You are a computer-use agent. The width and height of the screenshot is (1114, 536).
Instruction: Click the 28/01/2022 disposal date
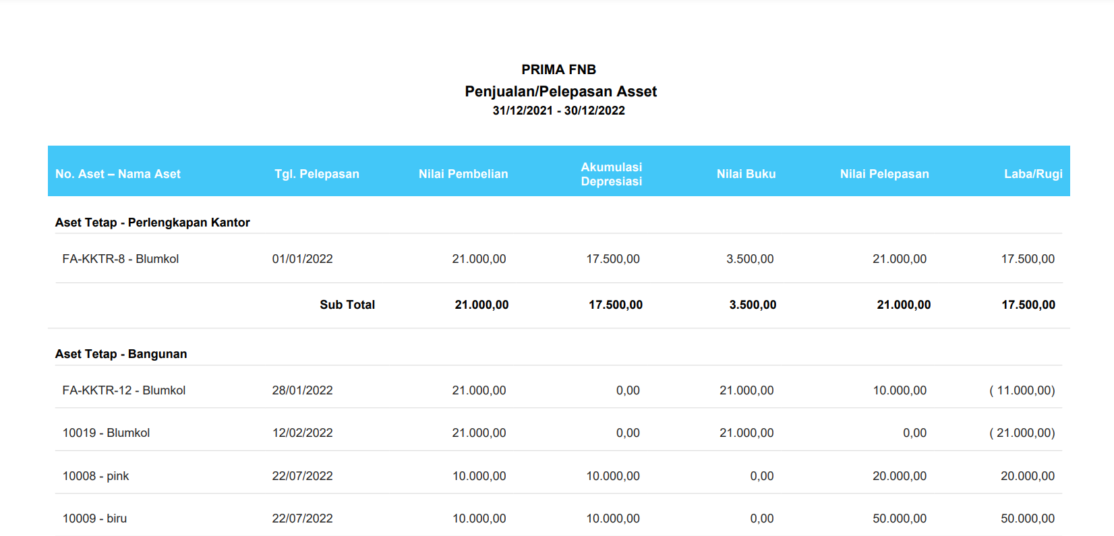302,390
